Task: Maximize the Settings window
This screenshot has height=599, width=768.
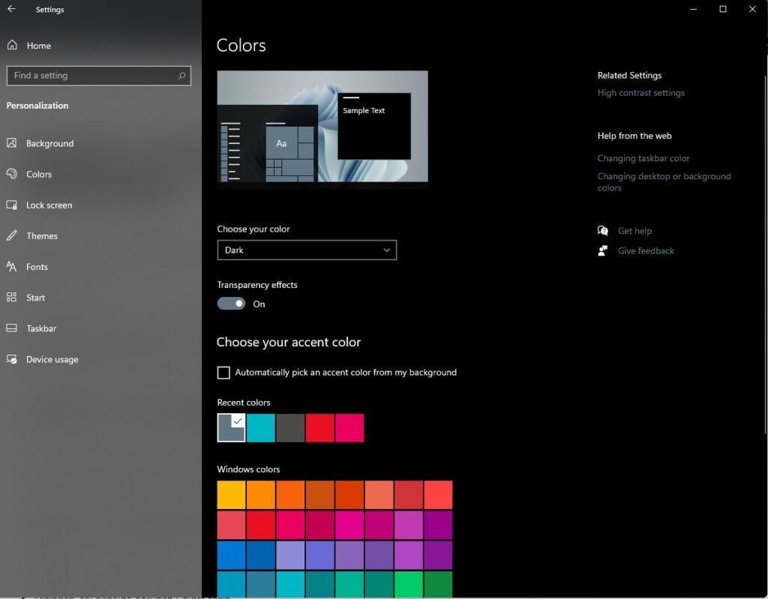Action: click(722, 9)
